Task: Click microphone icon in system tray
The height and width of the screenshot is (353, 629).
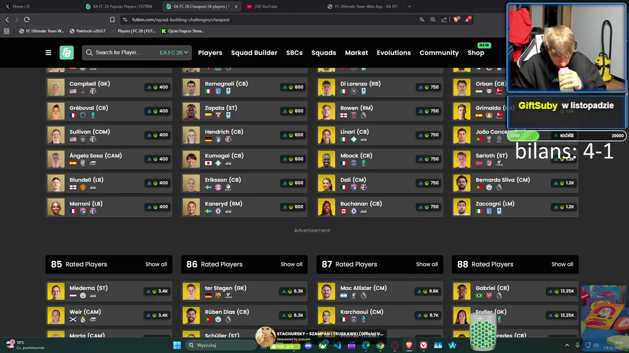Action: point(577,345)
